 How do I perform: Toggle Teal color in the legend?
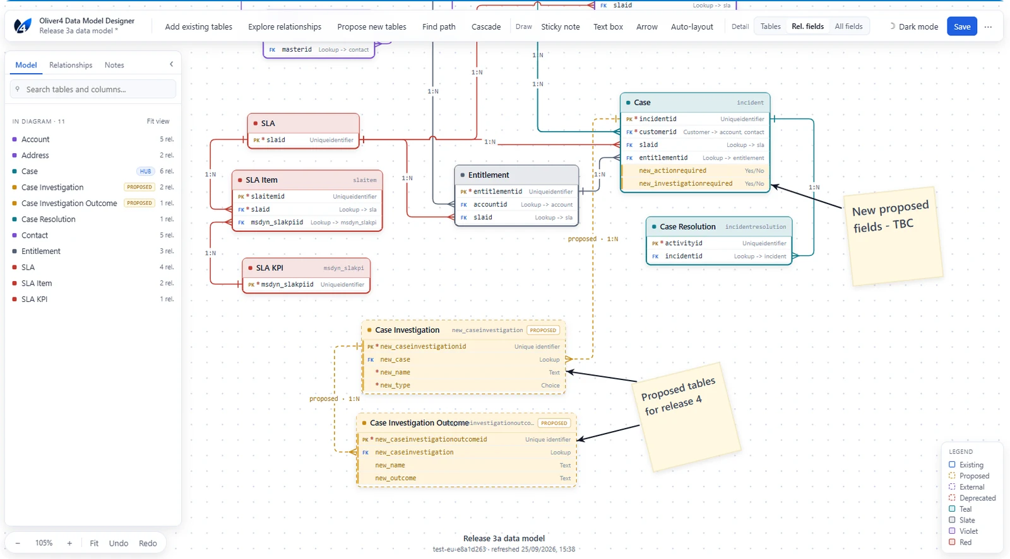960,509
